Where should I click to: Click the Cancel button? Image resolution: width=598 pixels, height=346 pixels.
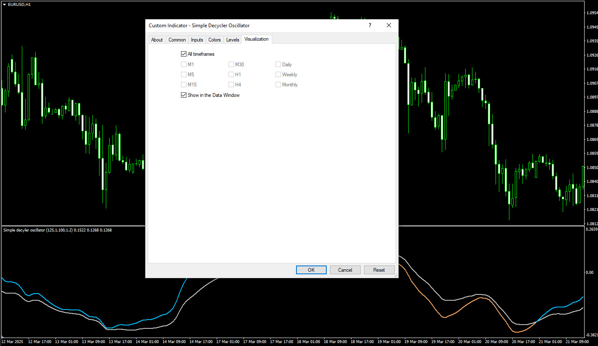345,270
